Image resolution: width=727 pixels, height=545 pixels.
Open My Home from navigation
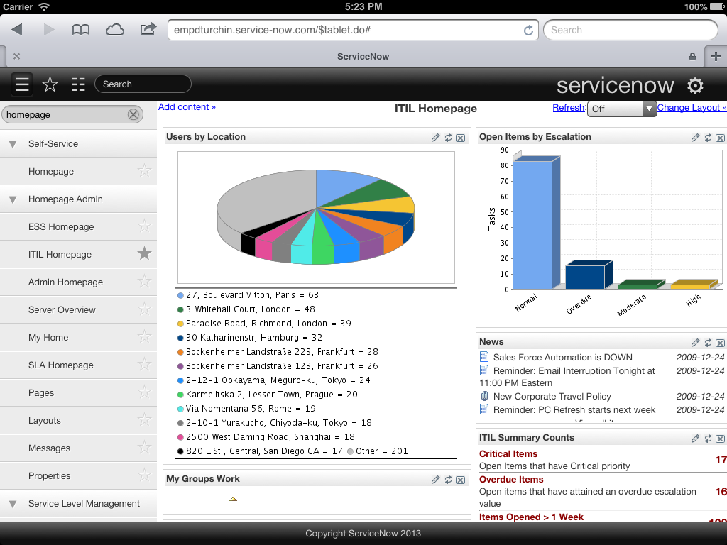[48, 337]
